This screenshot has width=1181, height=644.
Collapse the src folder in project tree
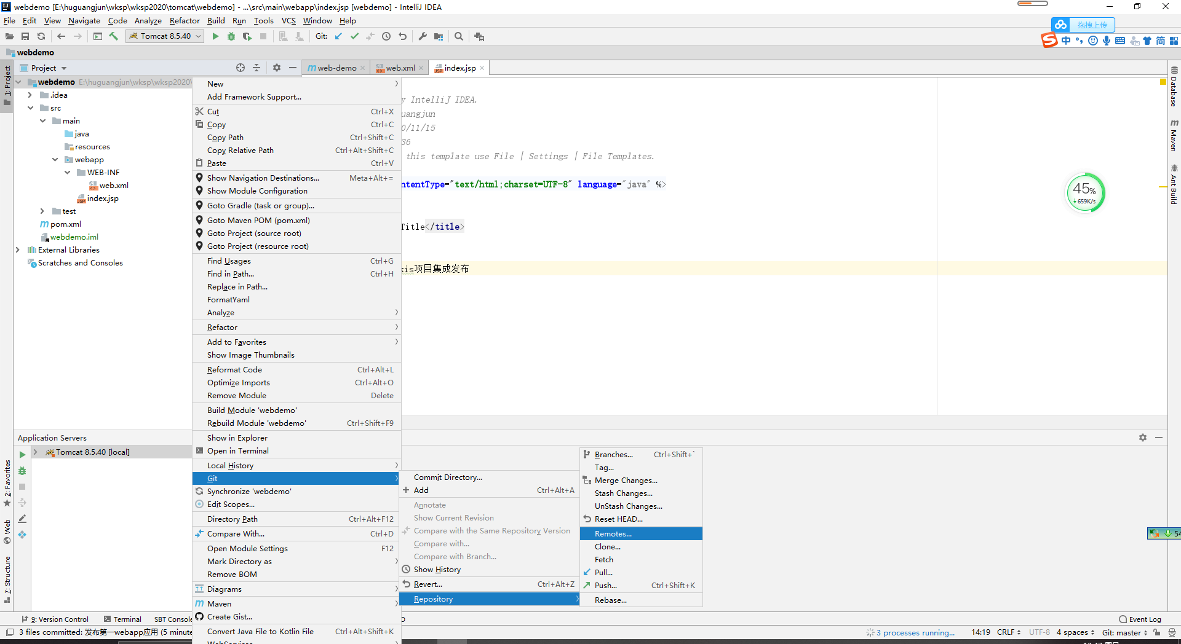(30, 108)
